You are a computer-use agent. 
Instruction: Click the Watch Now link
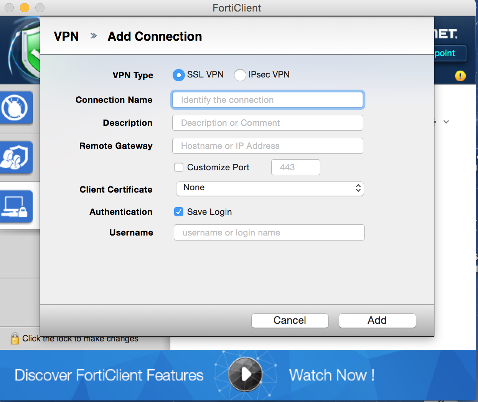click(331, 375)
